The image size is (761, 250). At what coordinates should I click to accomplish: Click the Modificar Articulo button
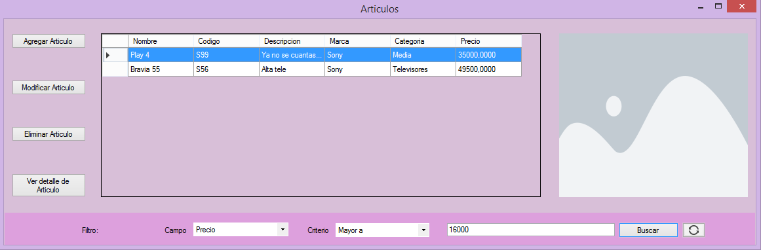click(x=49, y=88)
